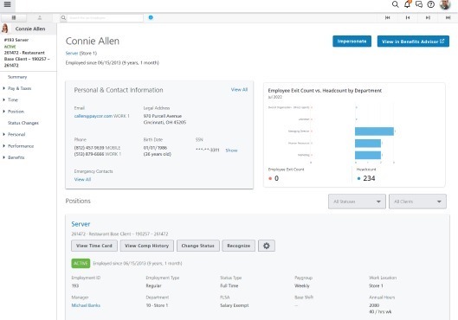
Task: Click the blue info dot beside search
Action: 151,17
